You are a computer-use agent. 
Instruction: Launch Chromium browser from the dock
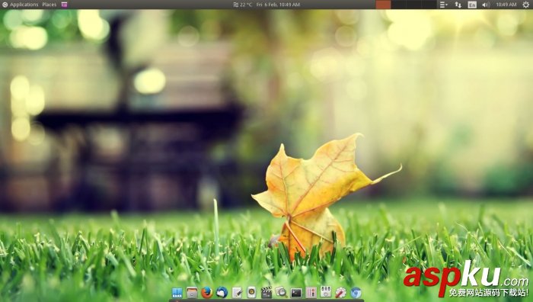356,292
